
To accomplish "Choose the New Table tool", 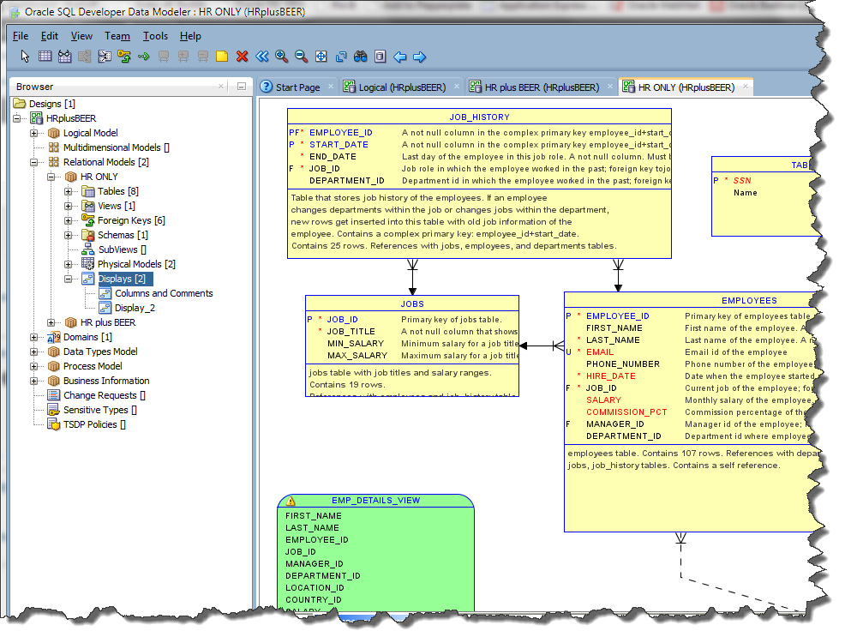I will click(45, 56).
